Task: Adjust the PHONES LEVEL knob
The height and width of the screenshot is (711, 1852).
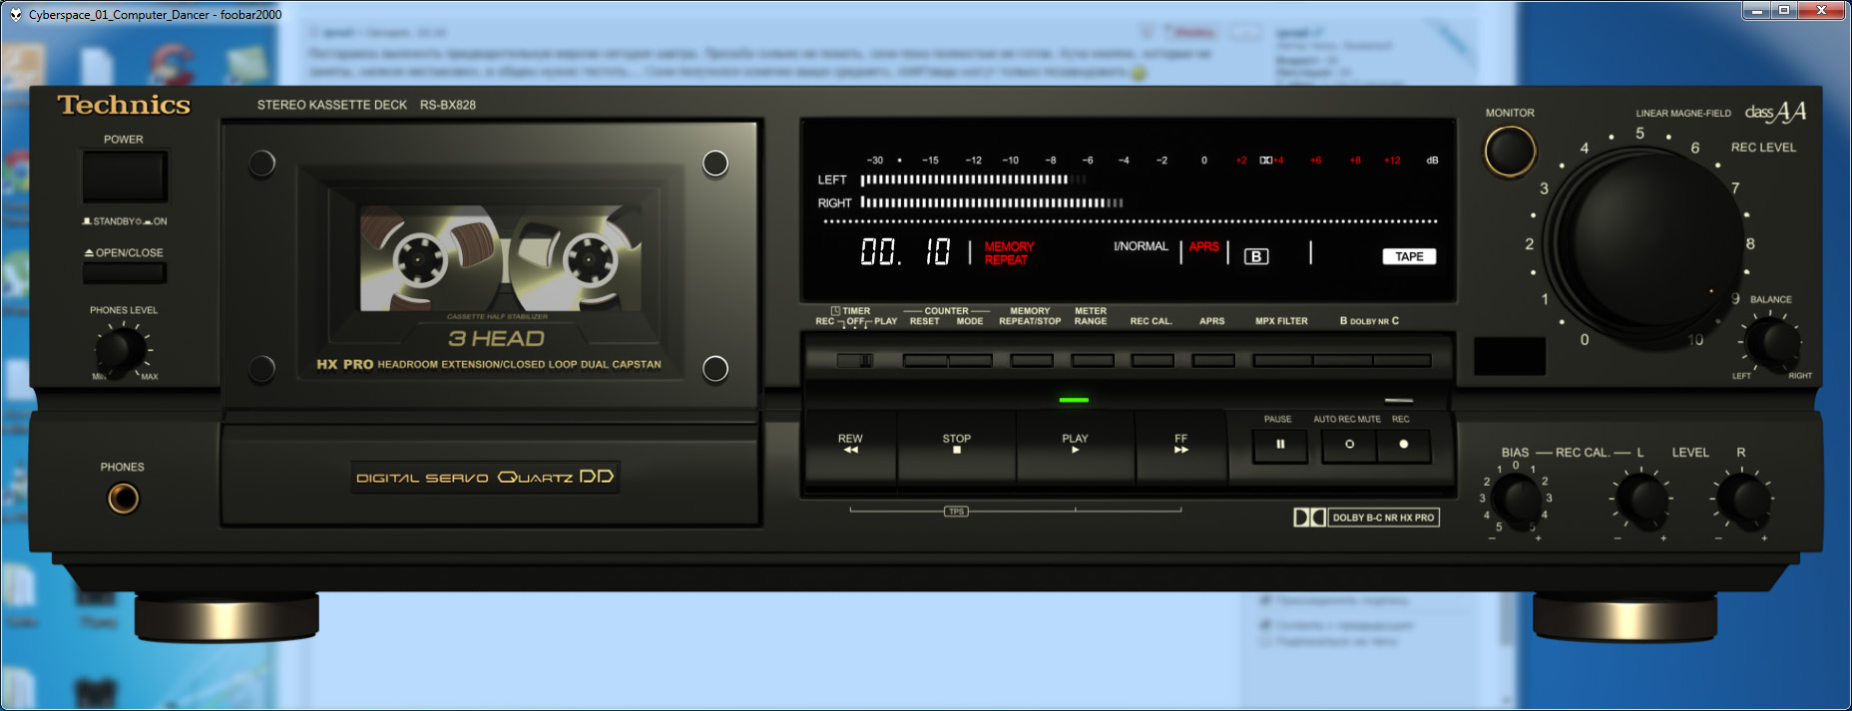Action: click(122, 350)
